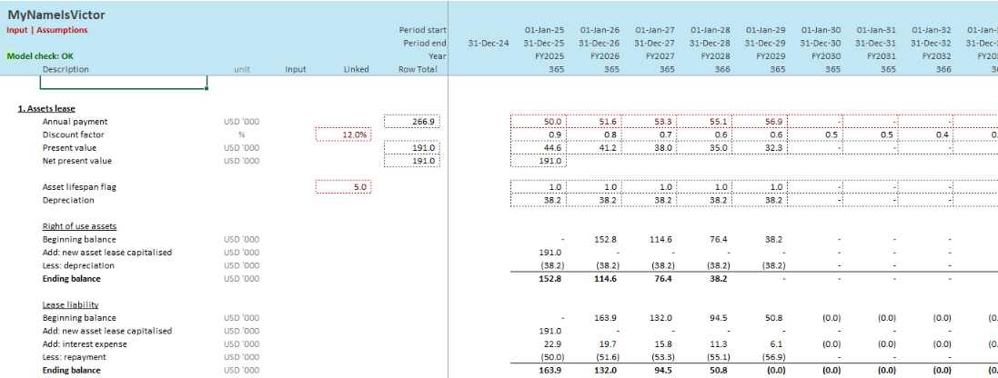This screenshot has width=998, height=378.
Task: Click the Linked column header label
Action: click(x=357, y=69)
